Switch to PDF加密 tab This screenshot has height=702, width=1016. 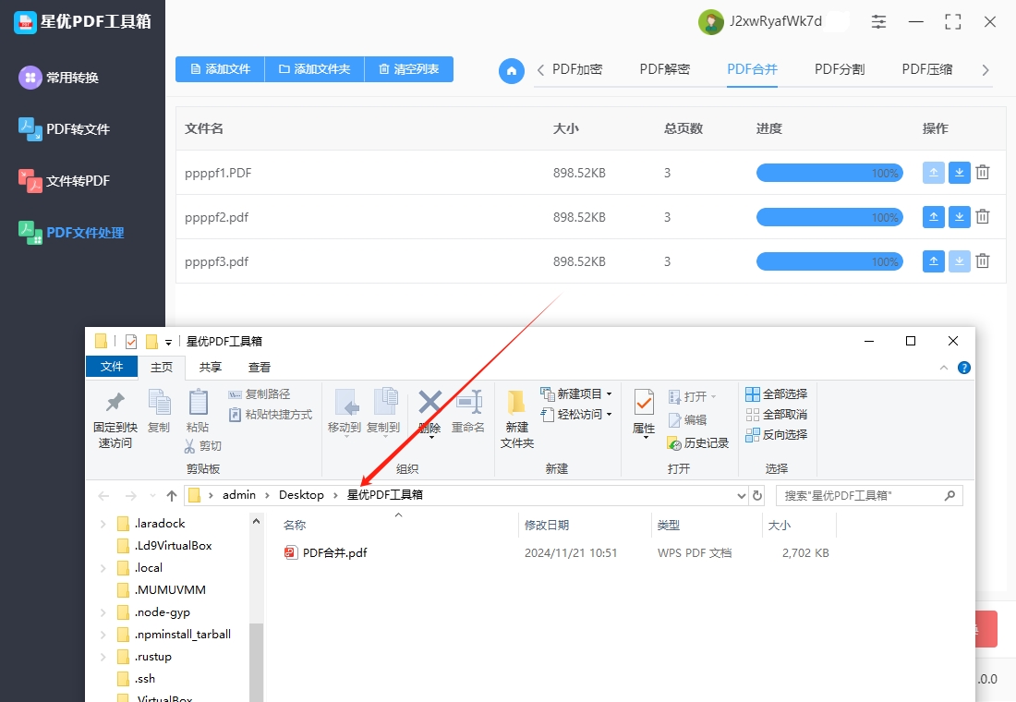[577, 69]
